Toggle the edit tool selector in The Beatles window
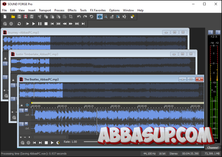Viewport: 222px width, 157px height. [27, 105]
